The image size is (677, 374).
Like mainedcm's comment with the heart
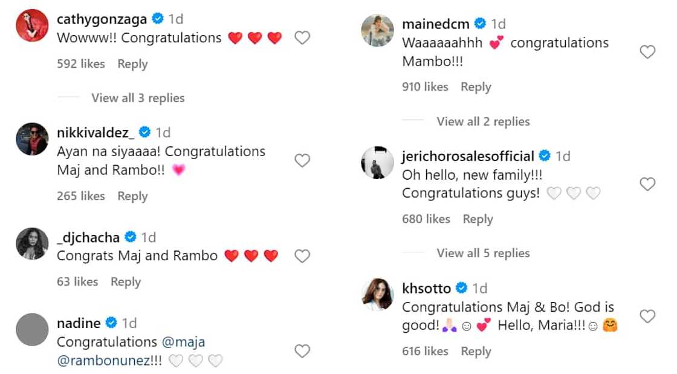647,52
